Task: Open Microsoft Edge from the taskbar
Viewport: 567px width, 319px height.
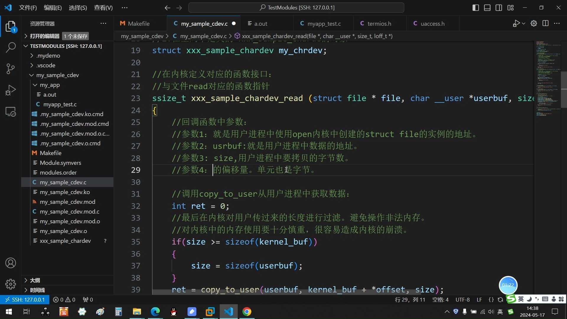Action: [x=155, y=312]
